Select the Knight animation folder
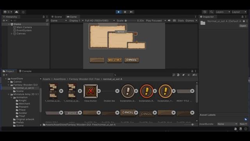Screen dimensions: 250x141 tap(23, 101)
